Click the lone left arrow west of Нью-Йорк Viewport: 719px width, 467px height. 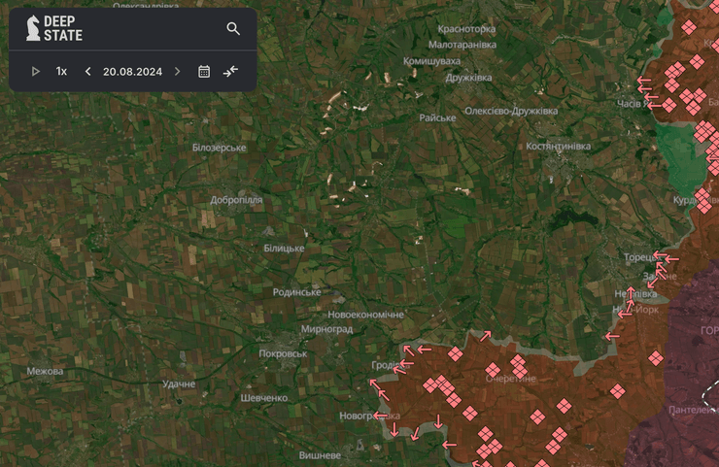[x=611, y=337]
